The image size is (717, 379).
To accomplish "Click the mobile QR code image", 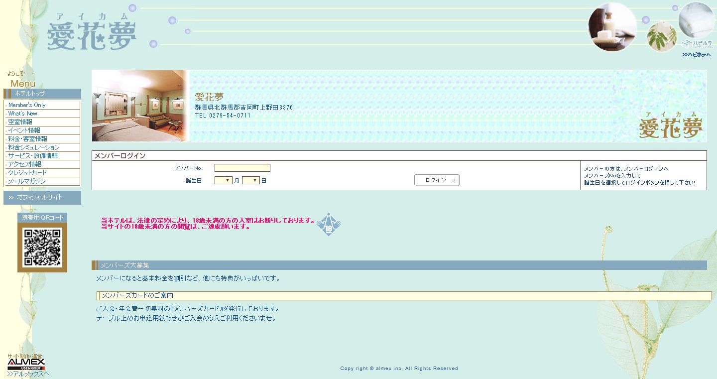I will (x=42, y=248).
